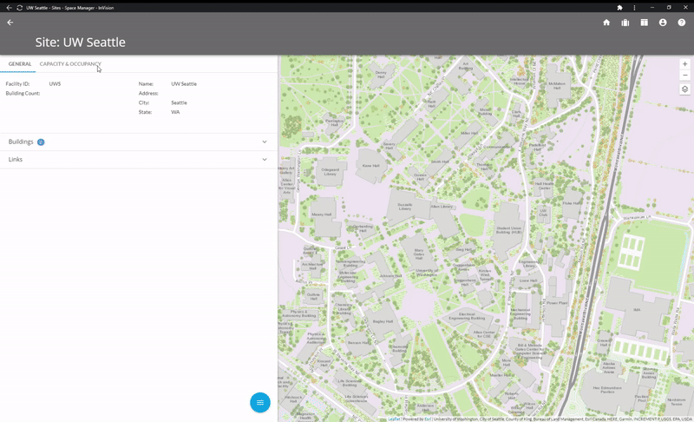Click the extensions puzzle piece icon
694x422 pixels.
(x=619, y=8)
